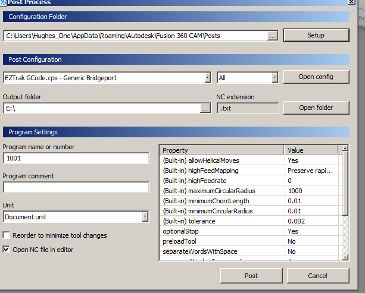Browse for configuration folder via ellipsis button
Image resolution: width=365 pixels, height=293 pixels.
272,36
